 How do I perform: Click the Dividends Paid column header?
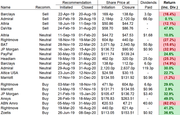148,5
